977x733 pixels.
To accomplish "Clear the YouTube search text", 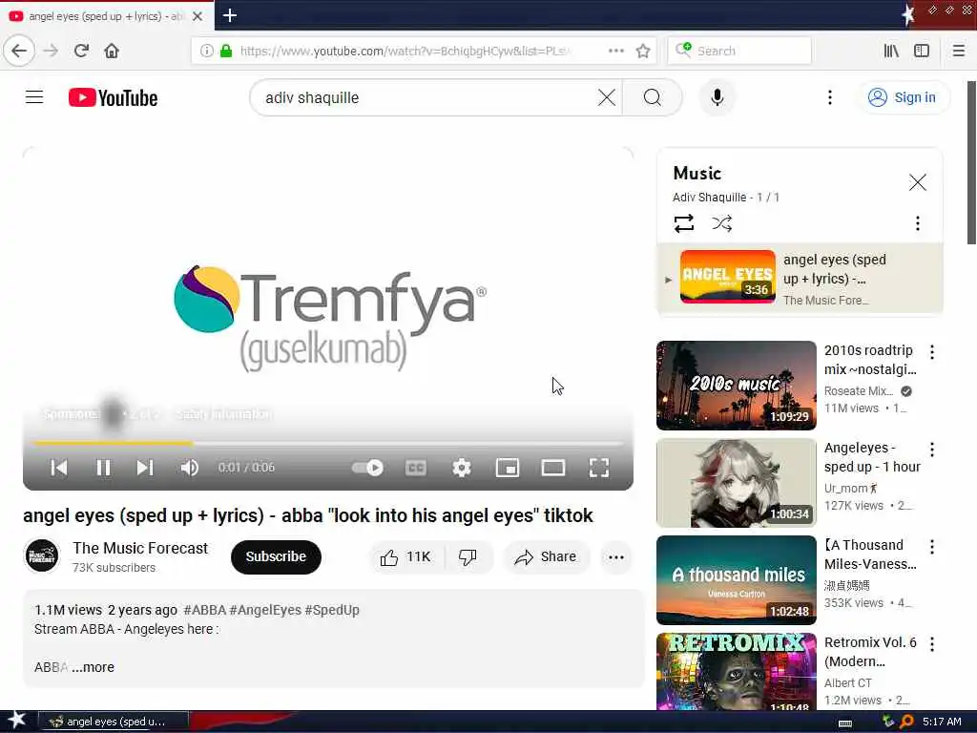I will coord(606,97).
